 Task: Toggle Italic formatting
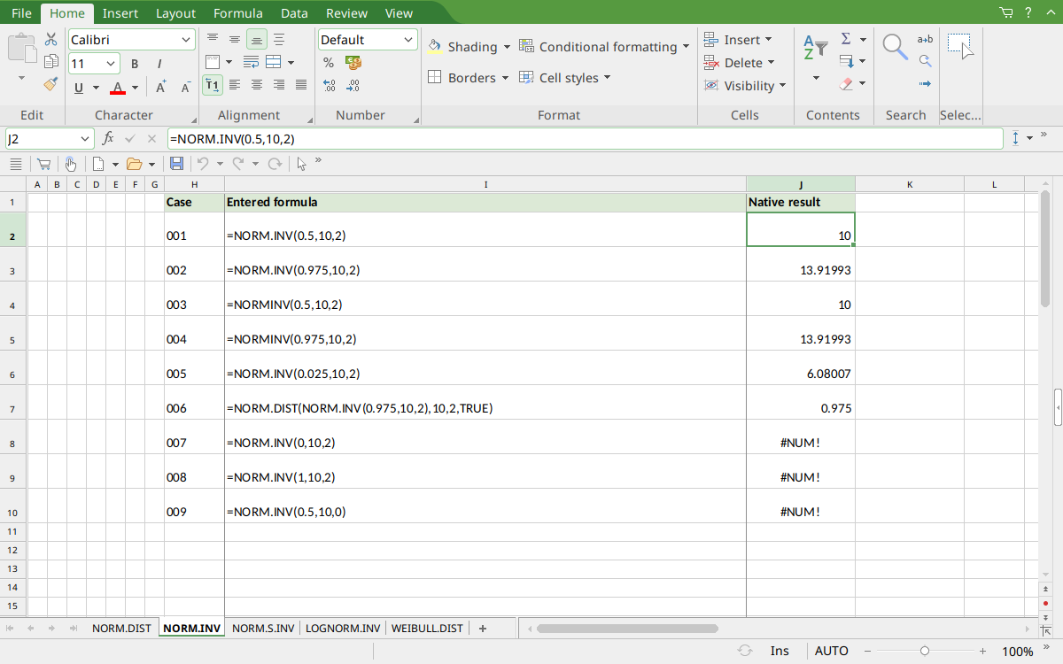click(159, 64)
